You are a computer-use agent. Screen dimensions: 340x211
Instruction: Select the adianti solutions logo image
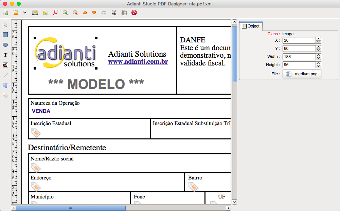click(x=66, y=53)
